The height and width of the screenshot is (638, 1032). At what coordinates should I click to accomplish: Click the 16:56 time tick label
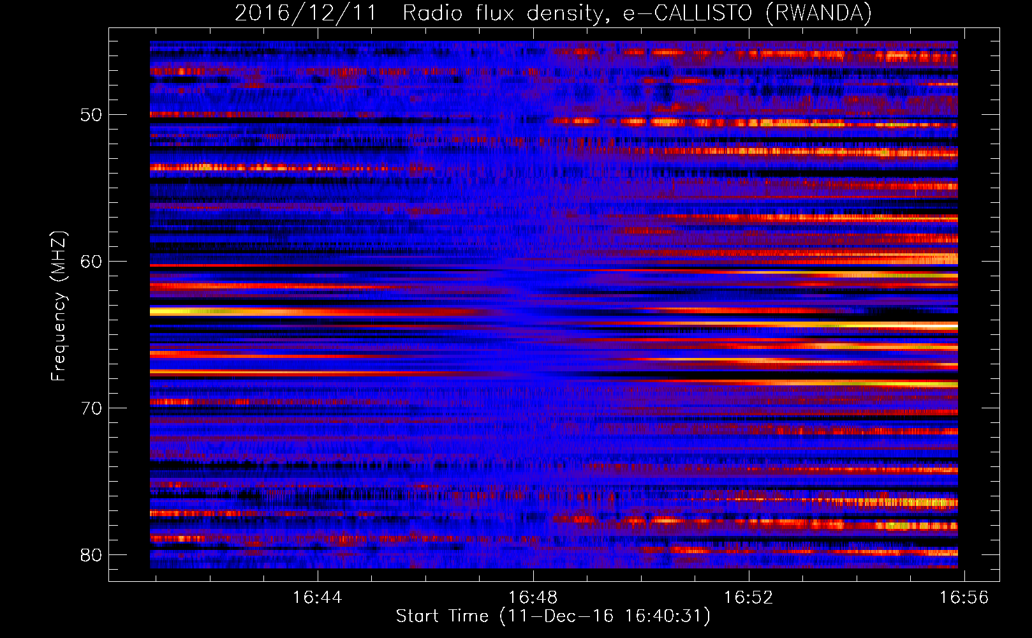pyautogui.click(x=964, y=597)
